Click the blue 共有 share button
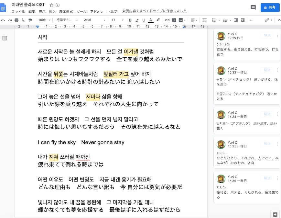Viewport: 281px width, 218px height. coord(270,7)
